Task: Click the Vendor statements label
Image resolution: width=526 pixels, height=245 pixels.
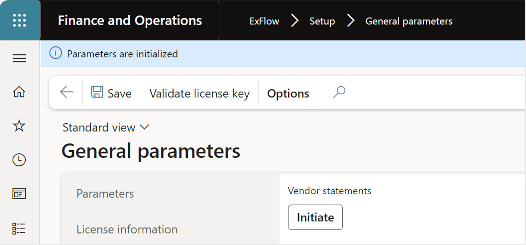Action: [x=330, y=191]
